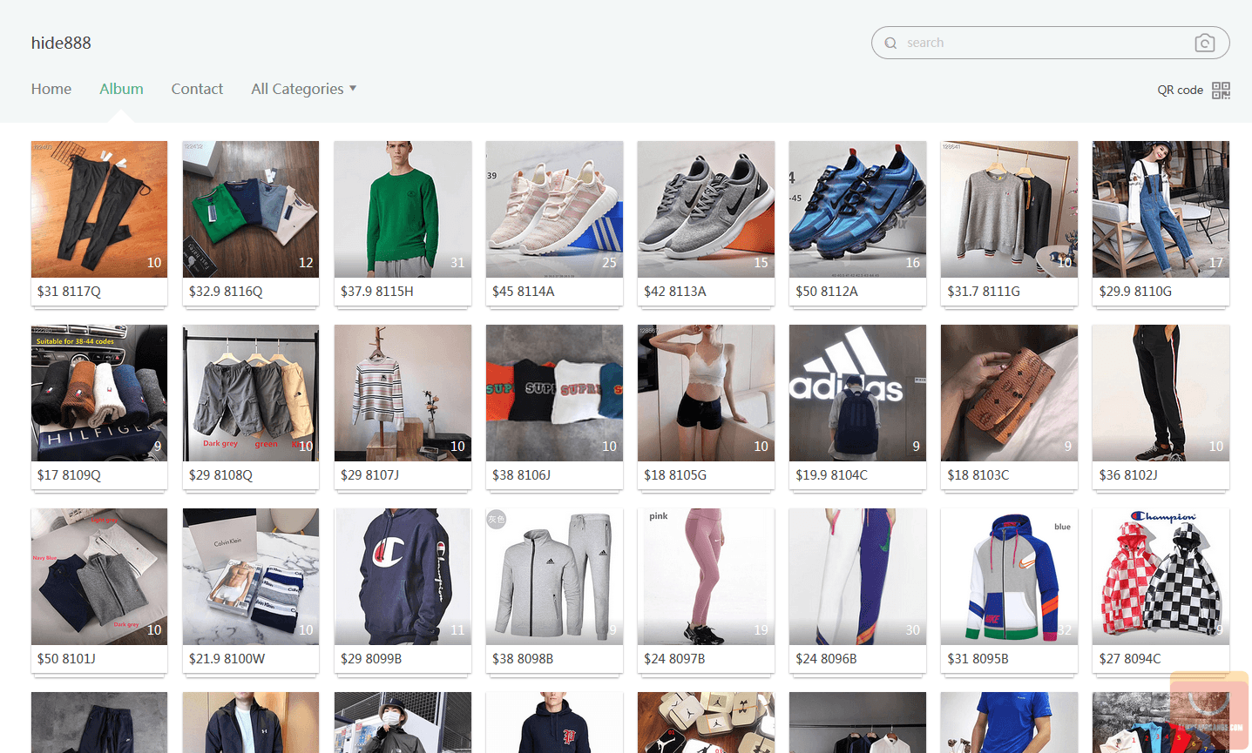1252x753 pixels.
Task: Click the $38 8098B caption
Action: point(523,659)
